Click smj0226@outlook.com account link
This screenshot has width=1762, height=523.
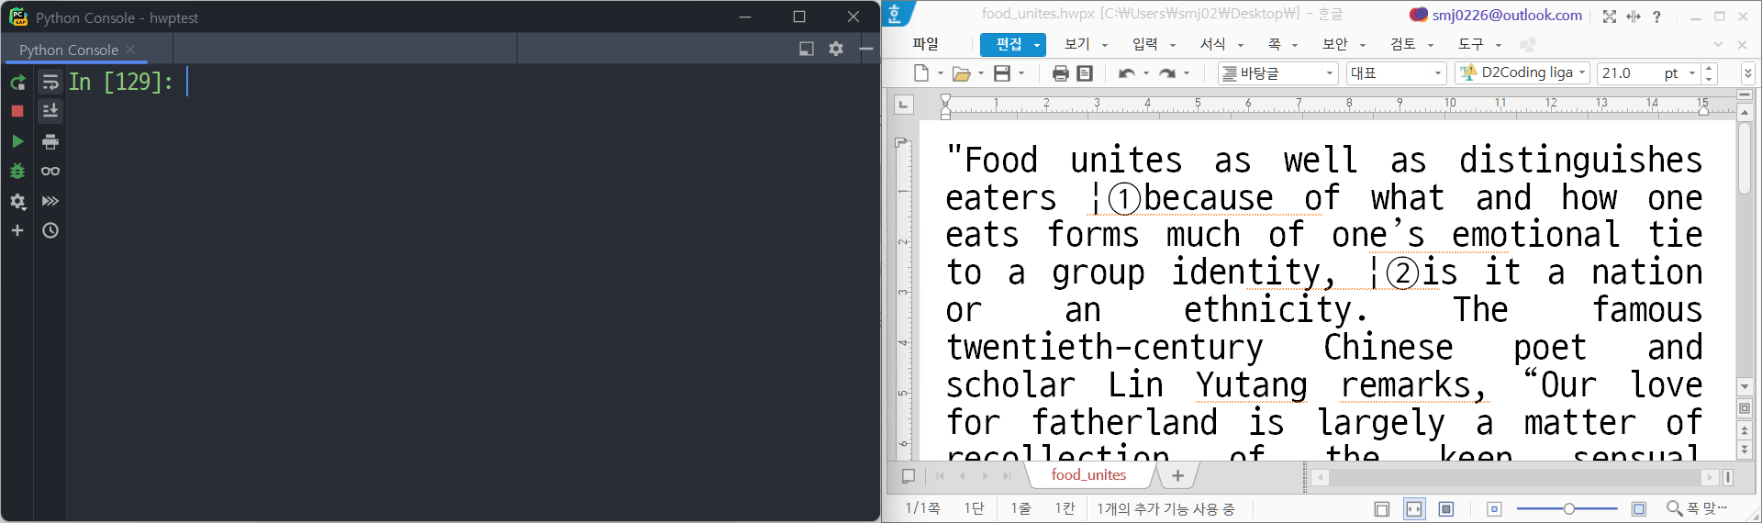tap(1507, 15)
